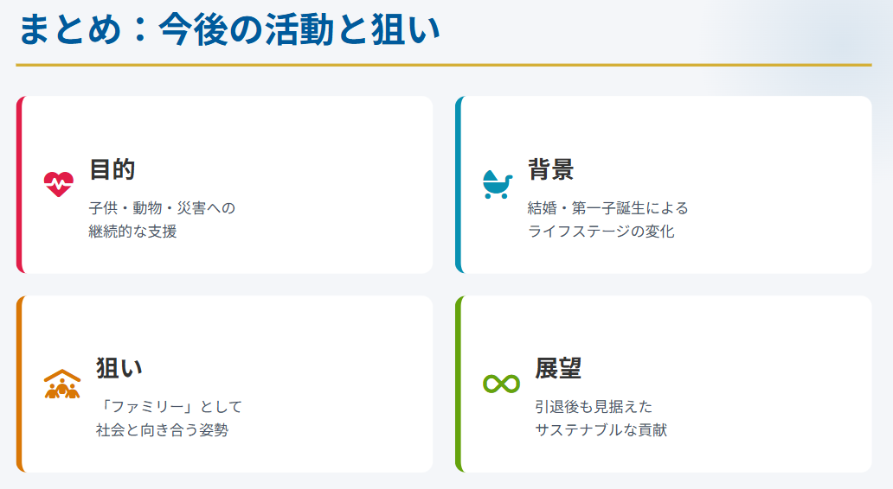Click the green infinity symbol icon
The height and width of the screenshot is (489, 893).
(x=501, y=384)
